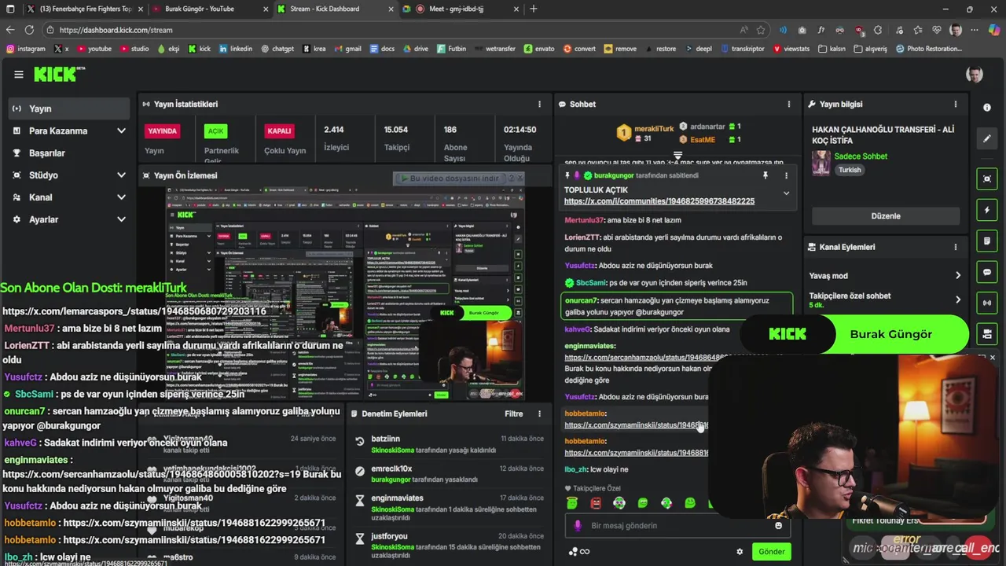1006x566 pixels.
Task: Send chat message with Gönder button
Action: [771, 551]
